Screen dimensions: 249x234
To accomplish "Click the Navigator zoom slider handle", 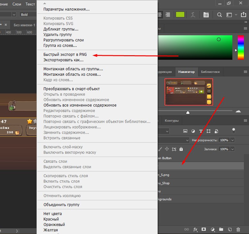I will click(x=188, y=112).
